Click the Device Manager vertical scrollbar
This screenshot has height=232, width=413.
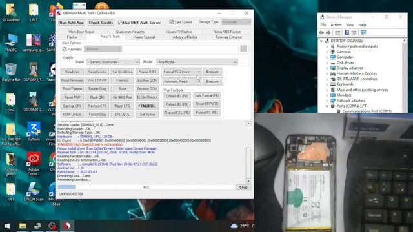(405, 76)
